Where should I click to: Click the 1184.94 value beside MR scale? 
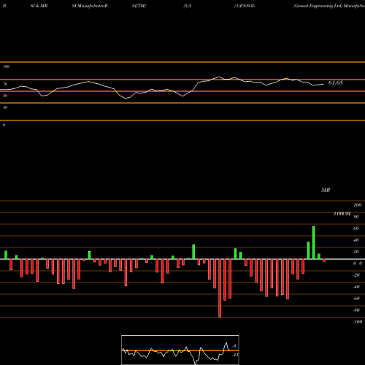342,214
